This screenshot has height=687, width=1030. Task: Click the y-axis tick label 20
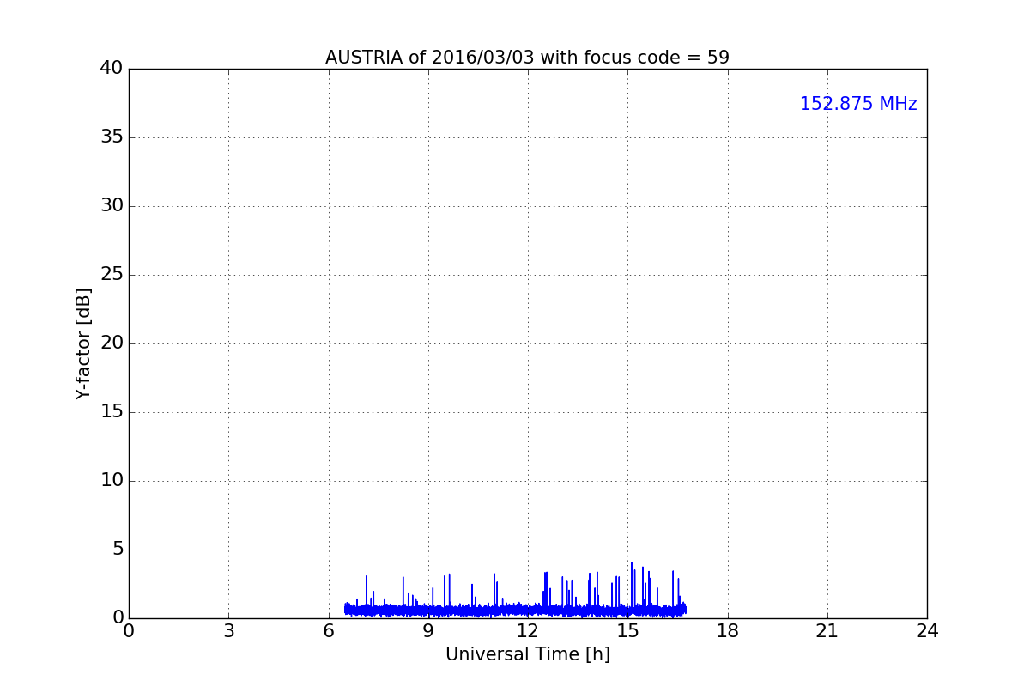(112, 343)
